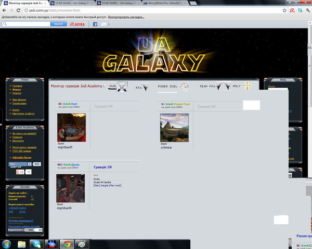Bookmark page with the star icon
The height and width of the screenshot is (249, 312).
[x=284, y=10]
